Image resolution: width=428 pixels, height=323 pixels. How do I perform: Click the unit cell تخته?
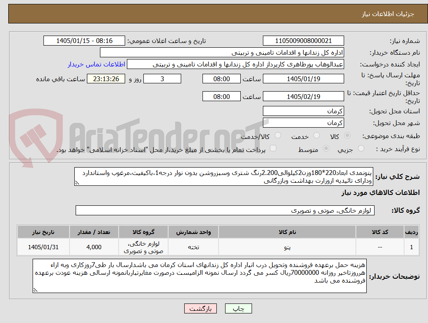[193, 247]
